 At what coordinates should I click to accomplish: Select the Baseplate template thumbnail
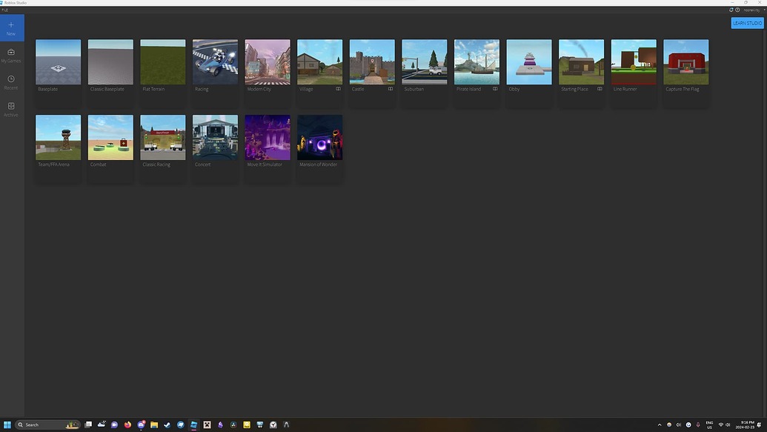point(59,62)
